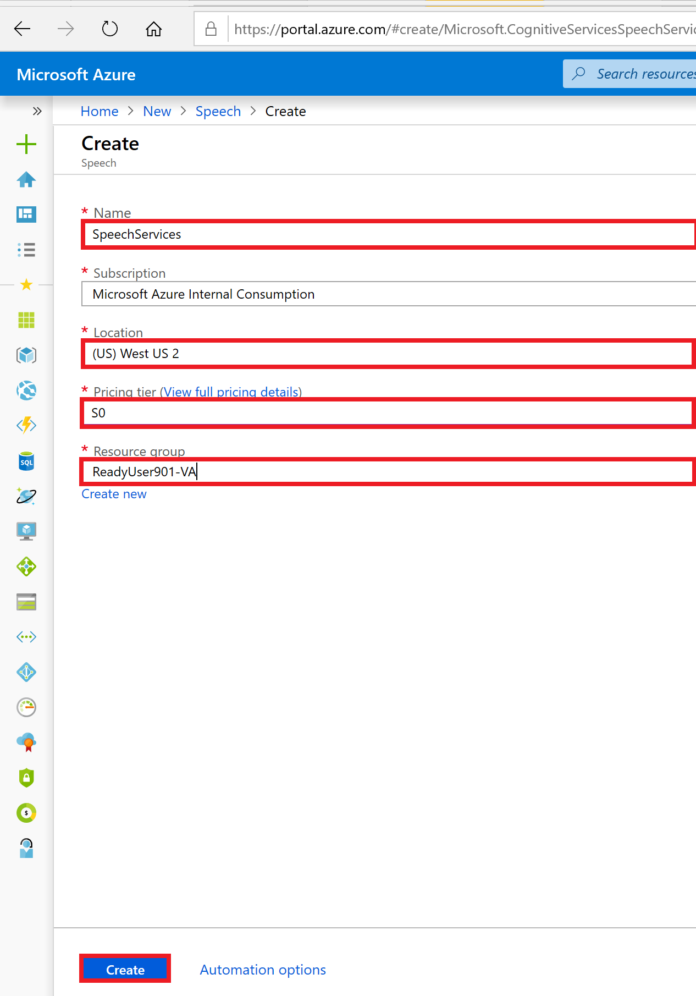696x996 pixels.
Task: Click the 'Create' breadcrumb text
Action: click(x=286, y=111)
